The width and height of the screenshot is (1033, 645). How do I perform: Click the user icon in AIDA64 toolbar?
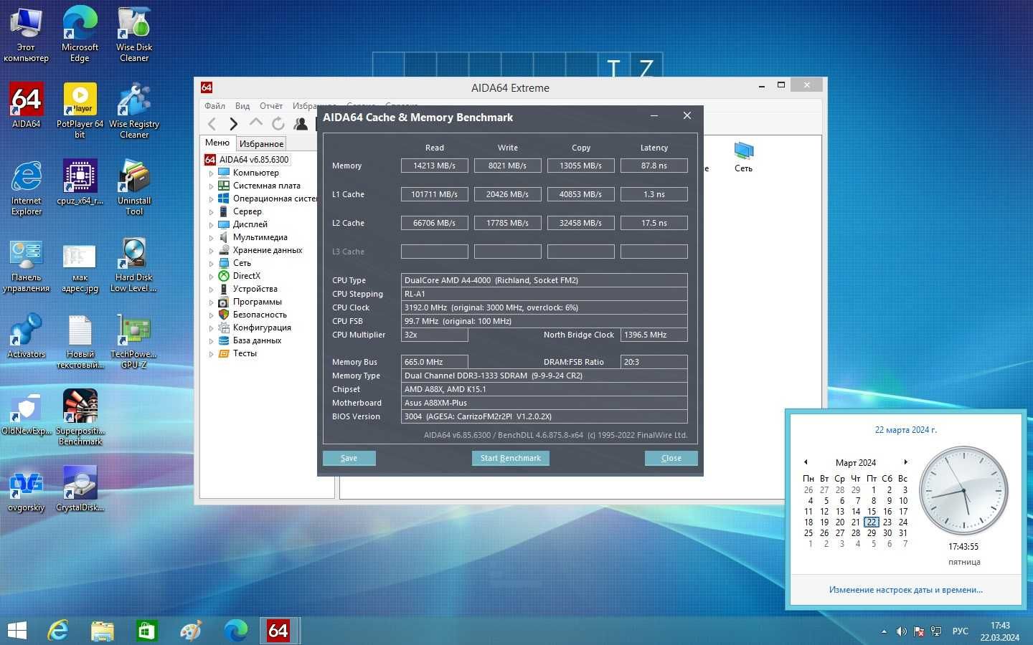click(301, 124)
